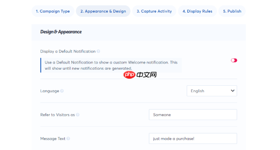The height and width of the screenshot is (150, 280).
Task: Open the Language dropdown
Action: click(x=212, y=91)
